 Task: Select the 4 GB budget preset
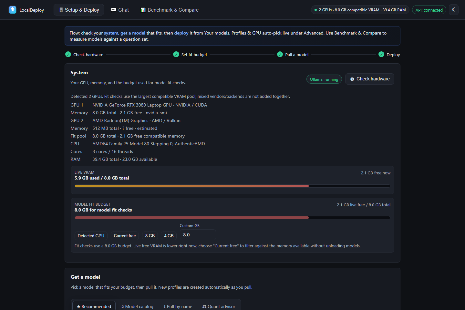point(169,236)
